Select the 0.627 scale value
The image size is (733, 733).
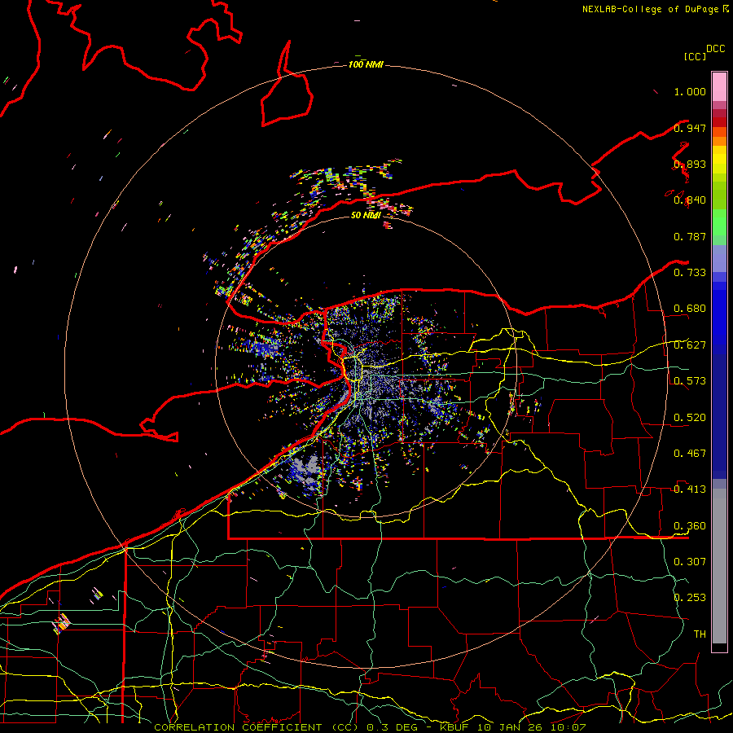click(x=690, y=345)
